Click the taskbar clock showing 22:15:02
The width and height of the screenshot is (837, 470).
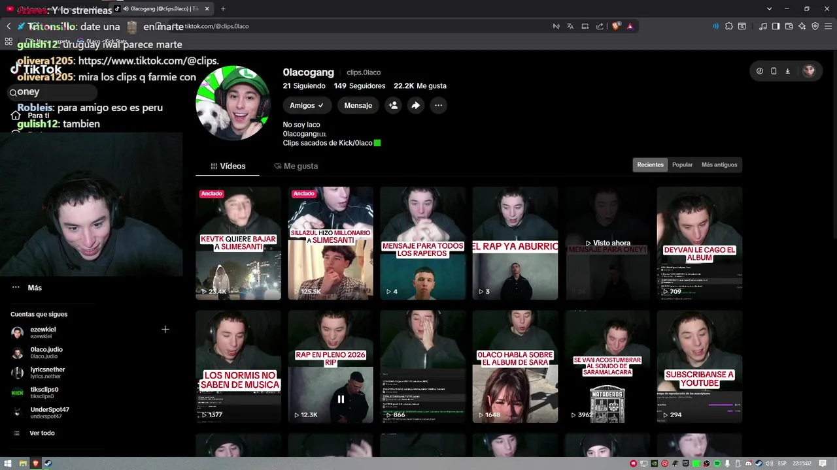pos(802,463)
